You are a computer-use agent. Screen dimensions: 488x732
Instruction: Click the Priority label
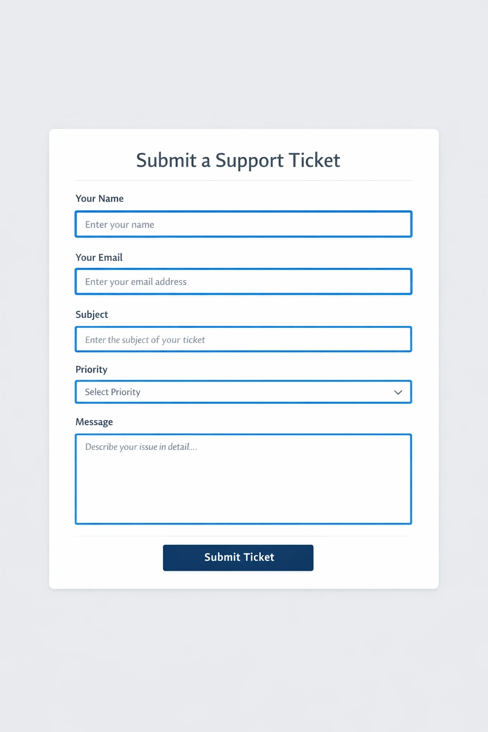[x=91, y=369]
